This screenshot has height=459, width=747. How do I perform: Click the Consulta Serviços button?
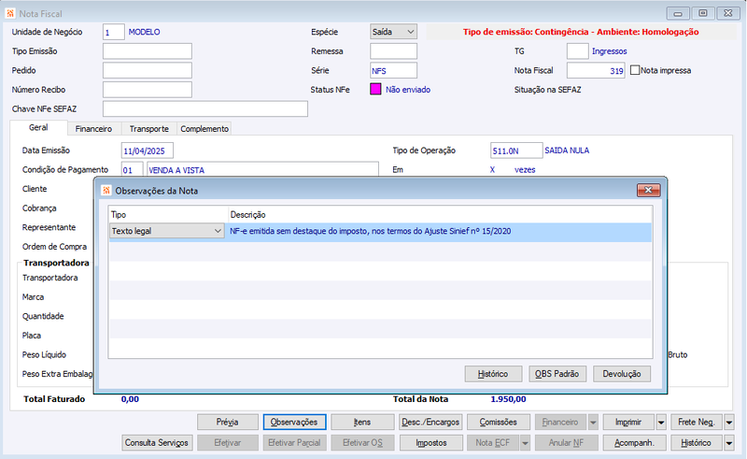click(x=157, y=443)
